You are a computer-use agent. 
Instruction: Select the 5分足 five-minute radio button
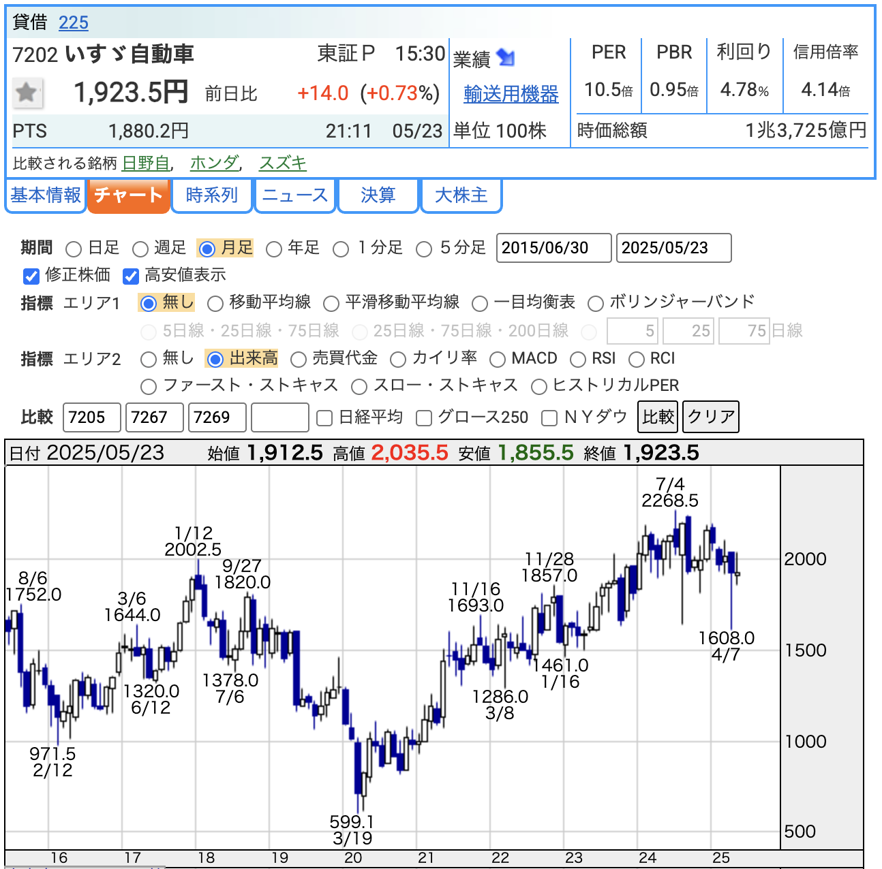coord(424,249)
